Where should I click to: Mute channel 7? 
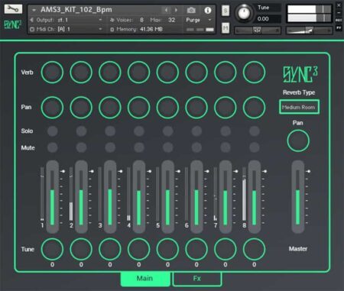(226, 147)
